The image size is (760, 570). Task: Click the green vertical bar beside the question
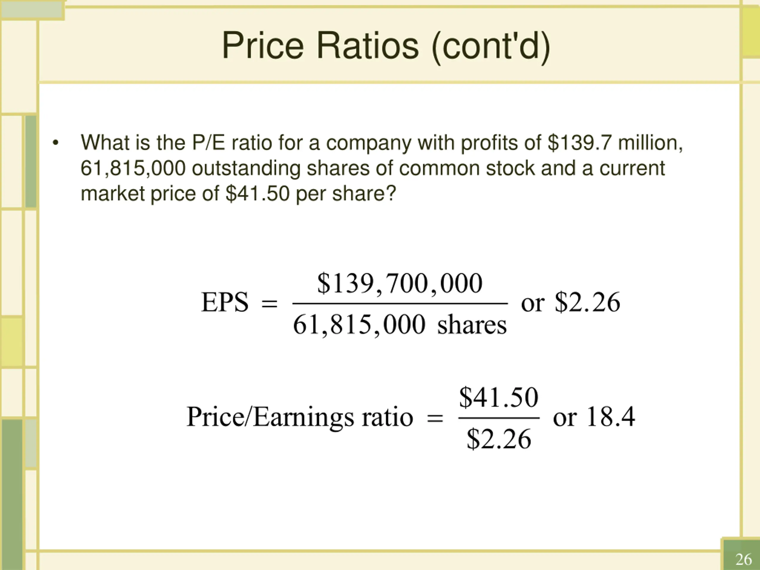click(x=31, y=161)
